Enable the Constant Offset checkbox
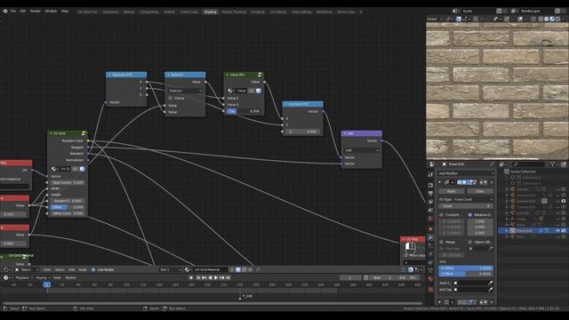The image size is (569, 320). click(x=441, y=215)
